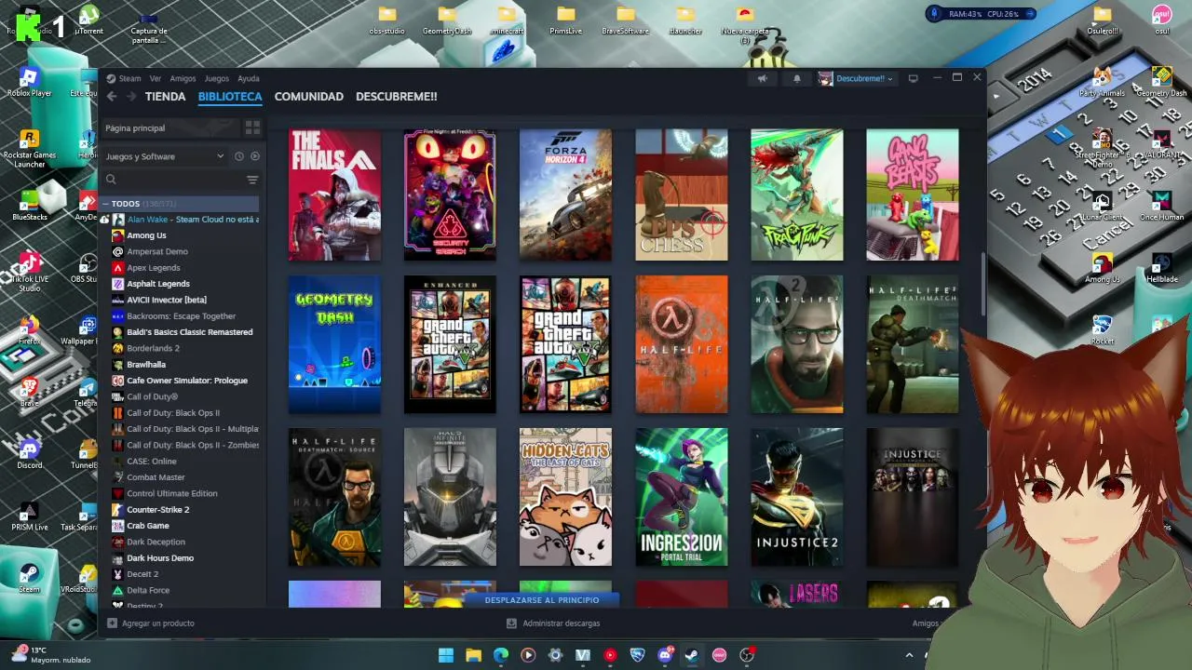
Task: Click the Página principal button
Action: [x=171, y=127]
